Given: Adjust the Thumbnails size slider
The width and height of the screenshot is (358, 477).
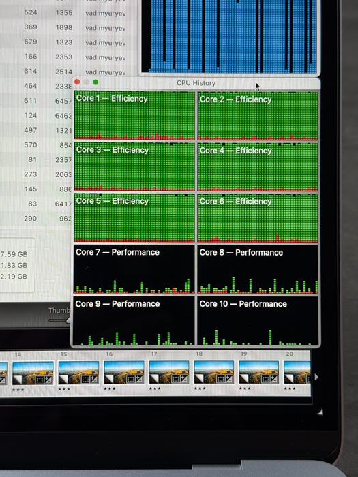Looking at the screenshot, I should click(x=59, y=320).
